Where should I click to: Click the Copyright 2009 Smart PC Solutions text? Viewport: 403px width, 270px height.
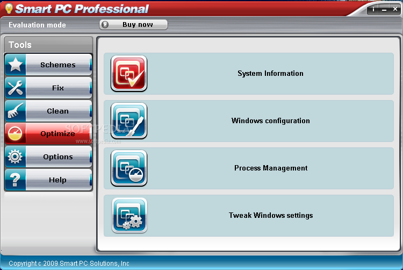click(69, 264)
